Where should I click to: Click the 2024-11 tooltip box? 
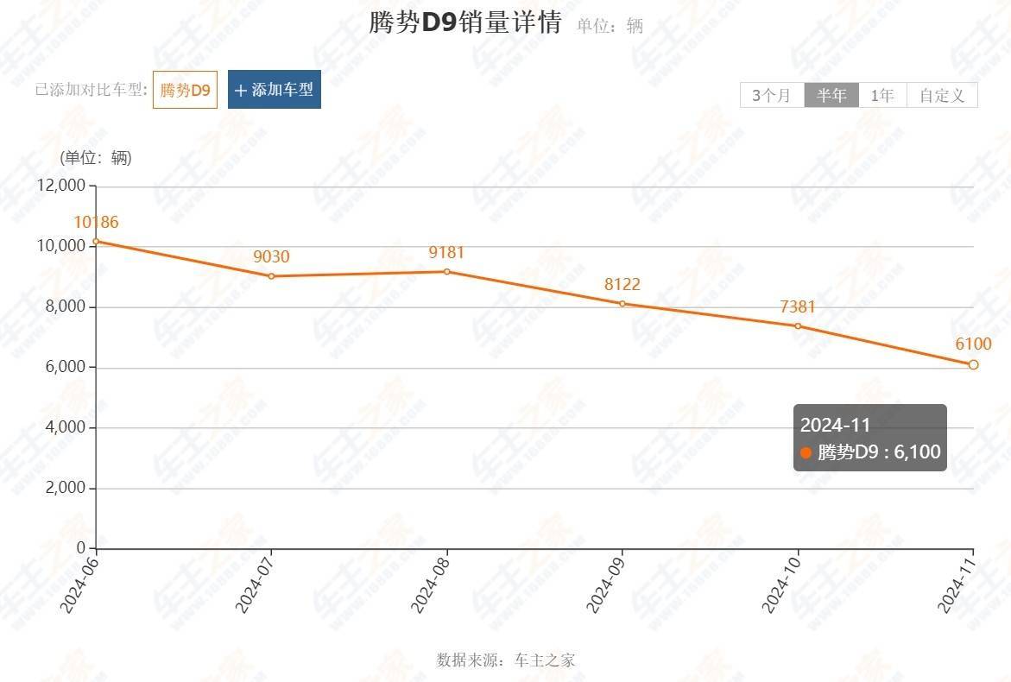[x=869, y=438]
